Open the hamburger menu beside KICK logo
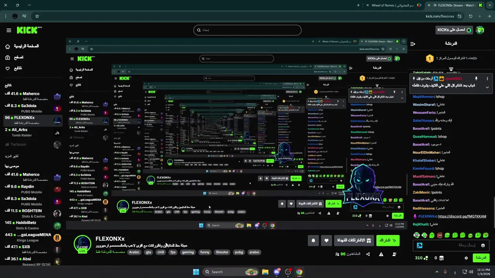 [x=9, y=30]
